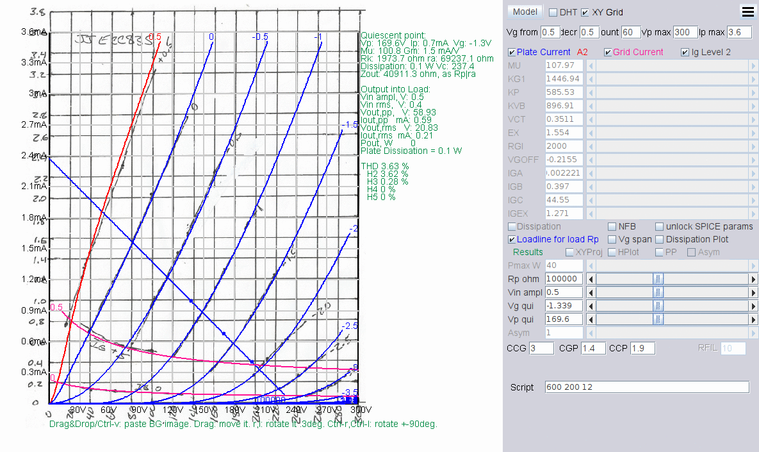759x452 pixels.
Task: Click right arrow of Rp ohm slider
Action: point(753,279)
